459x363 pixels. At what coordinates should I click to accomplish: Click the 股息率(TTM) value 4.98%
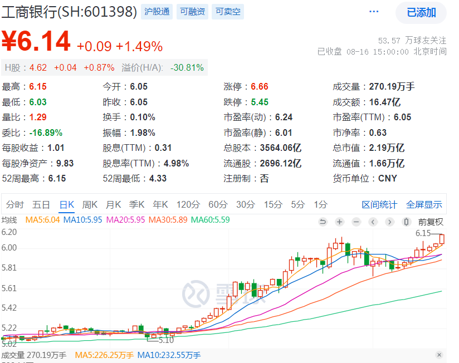176,163
